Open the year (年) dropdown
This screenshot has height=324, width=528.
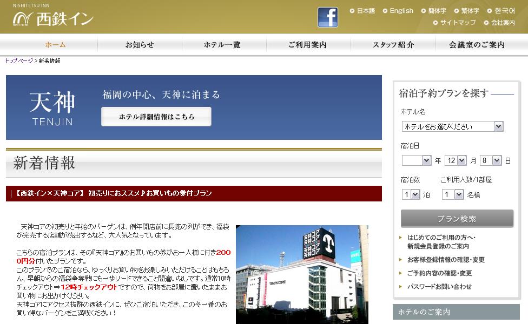417,161
